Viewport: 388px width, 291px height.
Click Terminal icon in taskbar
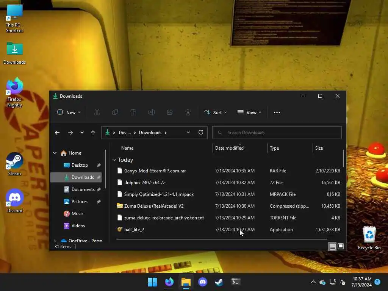(x=236, y=282)
